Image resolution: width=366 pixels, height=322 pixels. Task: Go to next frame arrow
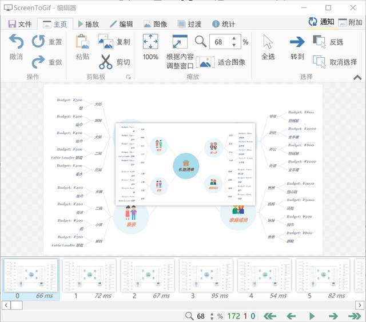333,316
